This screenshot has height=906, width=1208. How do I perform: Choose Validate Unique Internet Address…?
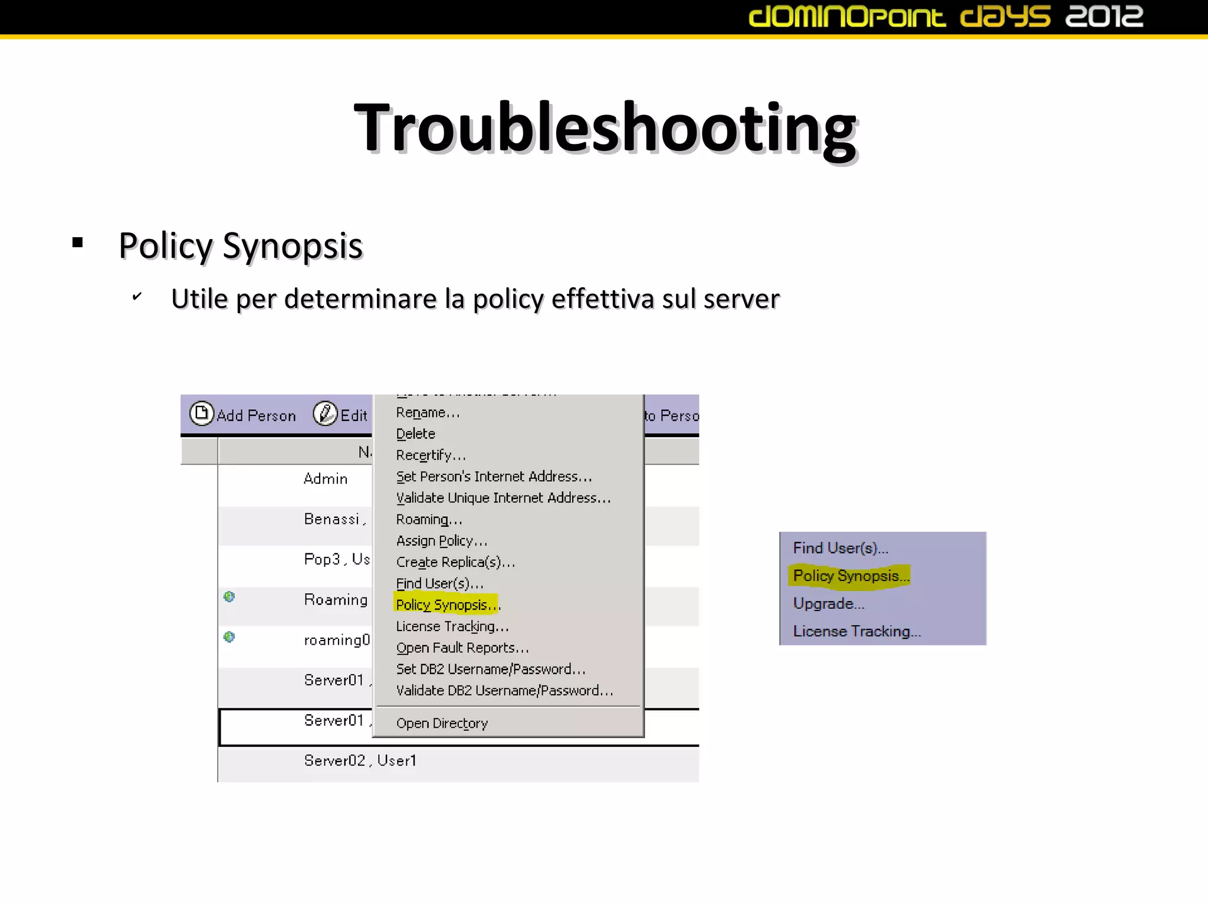tap(503, 498)
